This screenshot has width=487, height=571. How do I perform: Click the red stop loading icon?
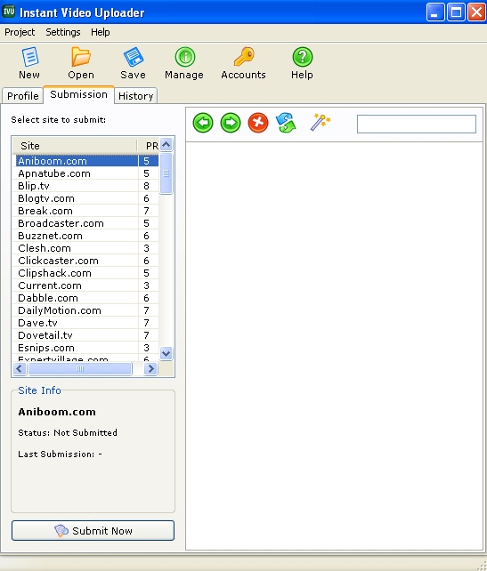coord(258,123)
